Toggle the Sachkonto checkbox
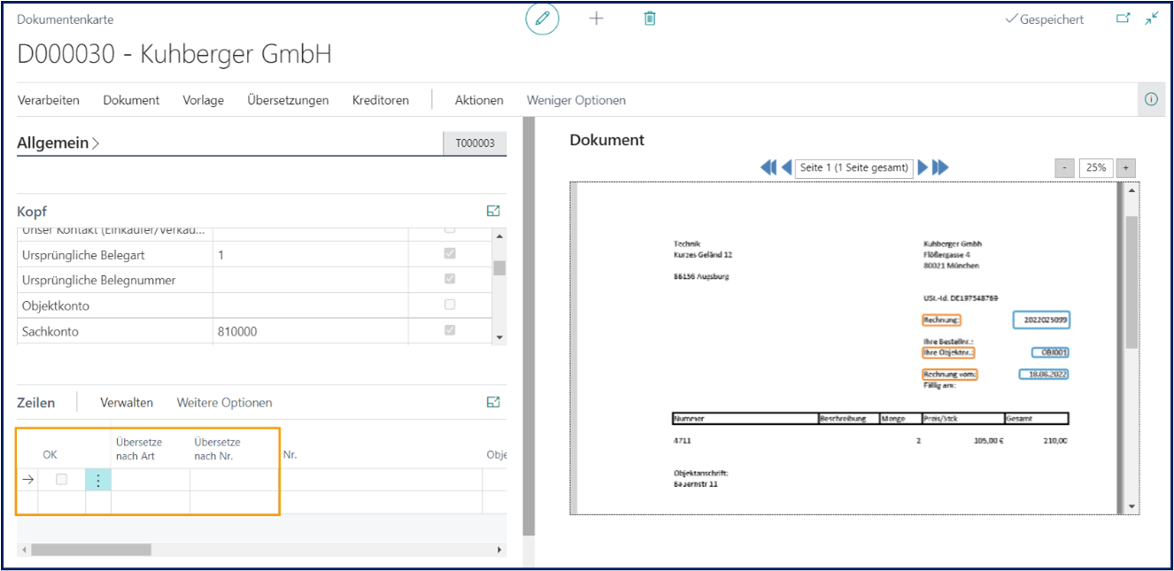The width and height of the screenshot is (1174, 571). tap(450, 330)
